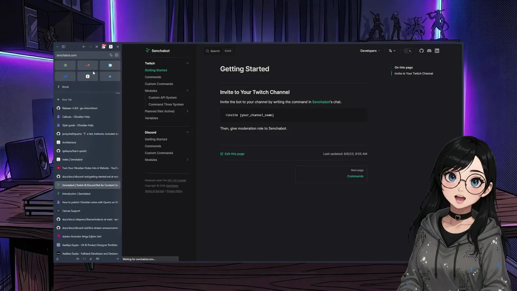Viewport: 517px width, 291px height.
Task: Open the pinned Gemini sparkle tab
Action: tap(110, 76)
